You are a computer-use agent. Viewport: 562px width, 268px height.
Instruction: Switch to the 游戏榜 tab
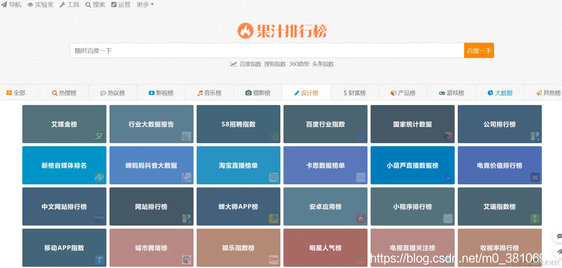click(x=452, y=92)
